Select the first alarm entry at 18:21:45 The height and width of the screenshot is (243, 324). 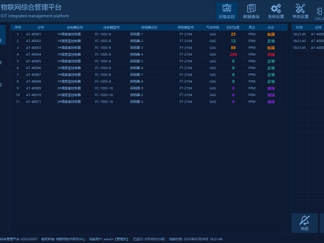pos(299,34)
